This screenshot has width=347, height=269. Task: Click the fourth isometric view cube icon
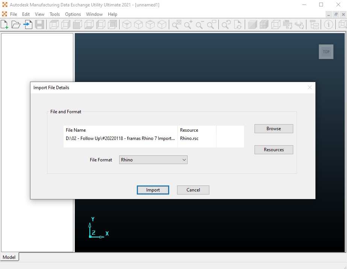point(162,24)
